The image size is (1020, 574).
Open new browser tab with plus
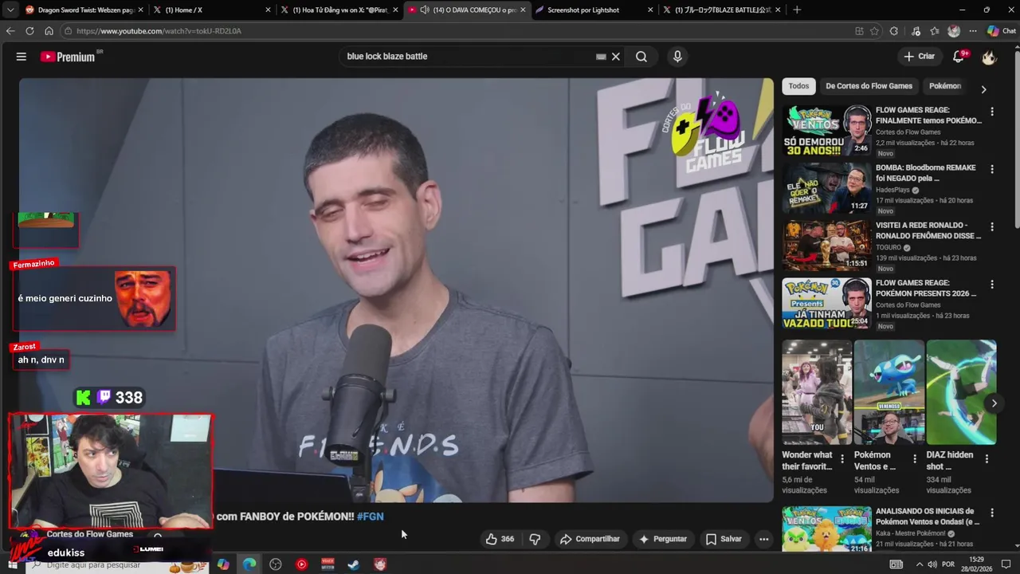[x=797, y=10]
